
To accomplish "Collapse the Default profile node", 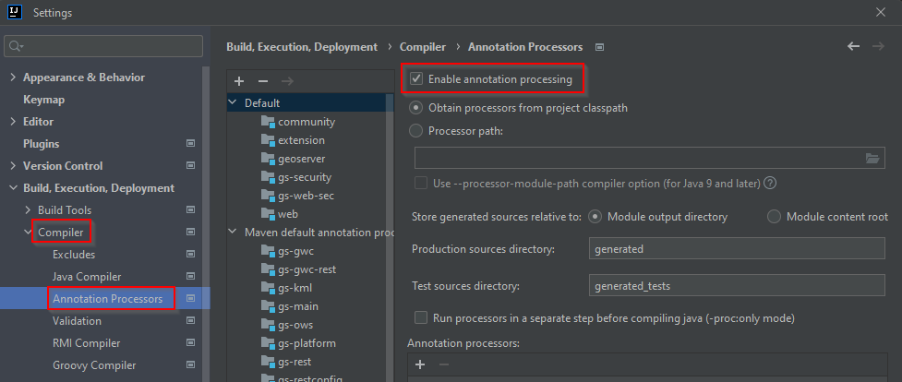I will click(x=233, y=103).
